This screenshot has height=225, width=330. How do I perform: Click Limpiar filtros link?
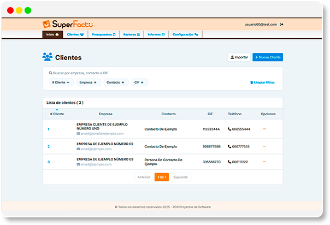pyautogui.click(x=262, y=82)
